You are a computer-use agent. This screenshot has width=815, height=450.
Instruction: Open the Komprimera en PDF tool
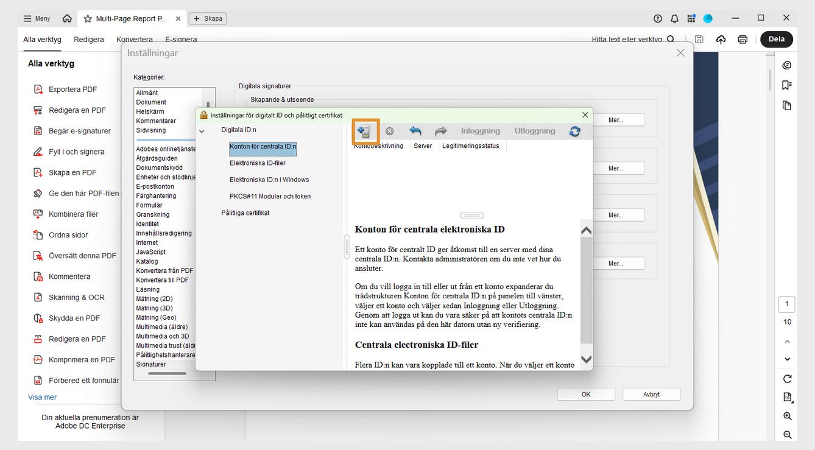(72, 360)
